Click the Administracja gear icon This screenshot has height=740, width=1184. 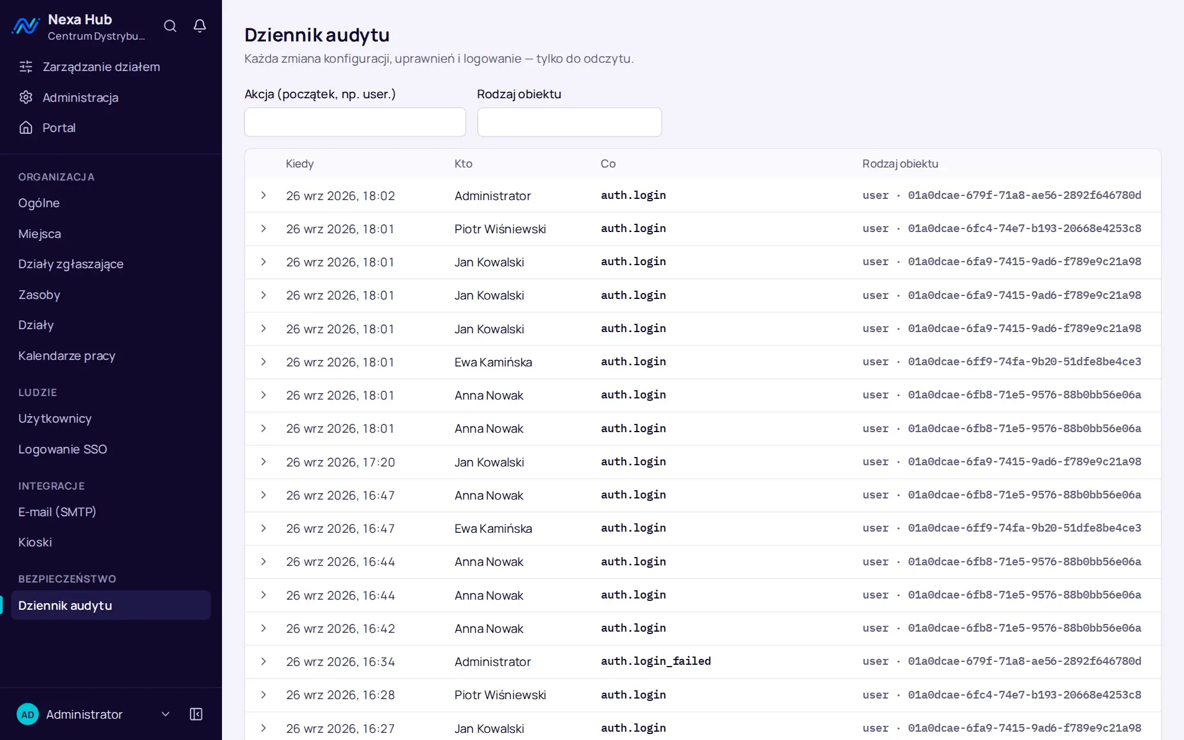tap(25, 97)
